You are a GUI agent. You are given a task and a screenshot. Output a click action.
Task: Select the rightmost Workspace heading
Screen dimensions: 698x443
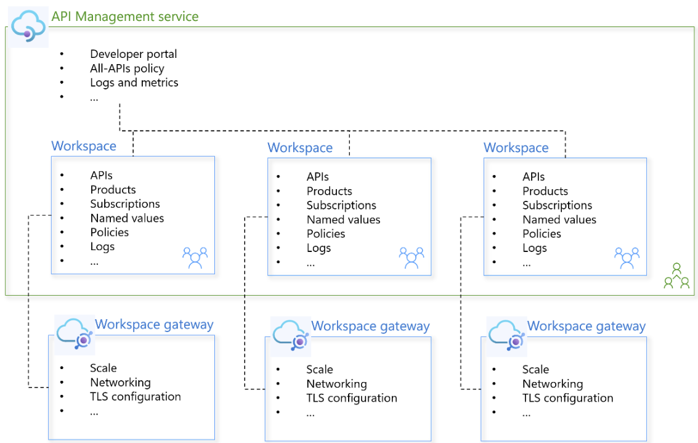point(516,148)
